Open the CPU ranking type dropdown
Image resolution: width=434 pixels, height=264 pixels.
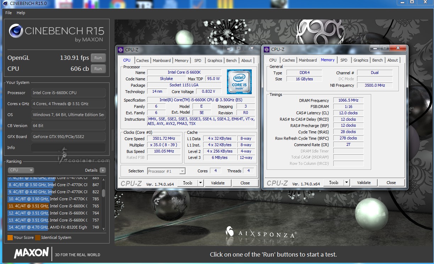click(21, 170)
